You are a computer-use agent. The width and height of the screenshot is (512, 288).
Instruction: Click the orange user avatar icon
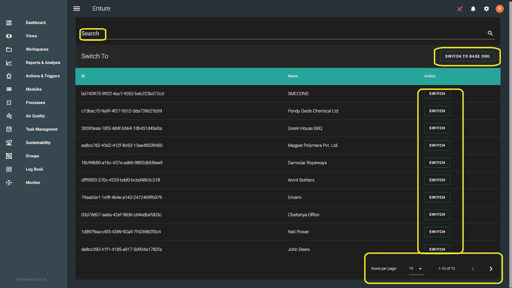pyautogui.click(x=499, y=9)
